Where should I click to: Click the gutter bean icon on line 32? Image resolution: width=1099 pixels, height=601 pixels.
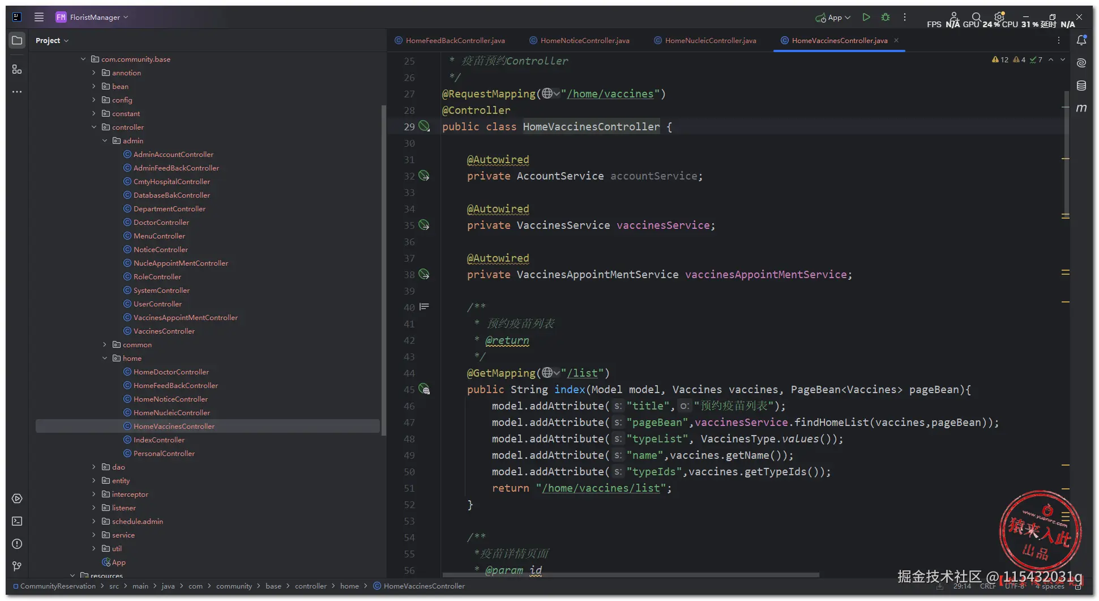tap(424, 176)
